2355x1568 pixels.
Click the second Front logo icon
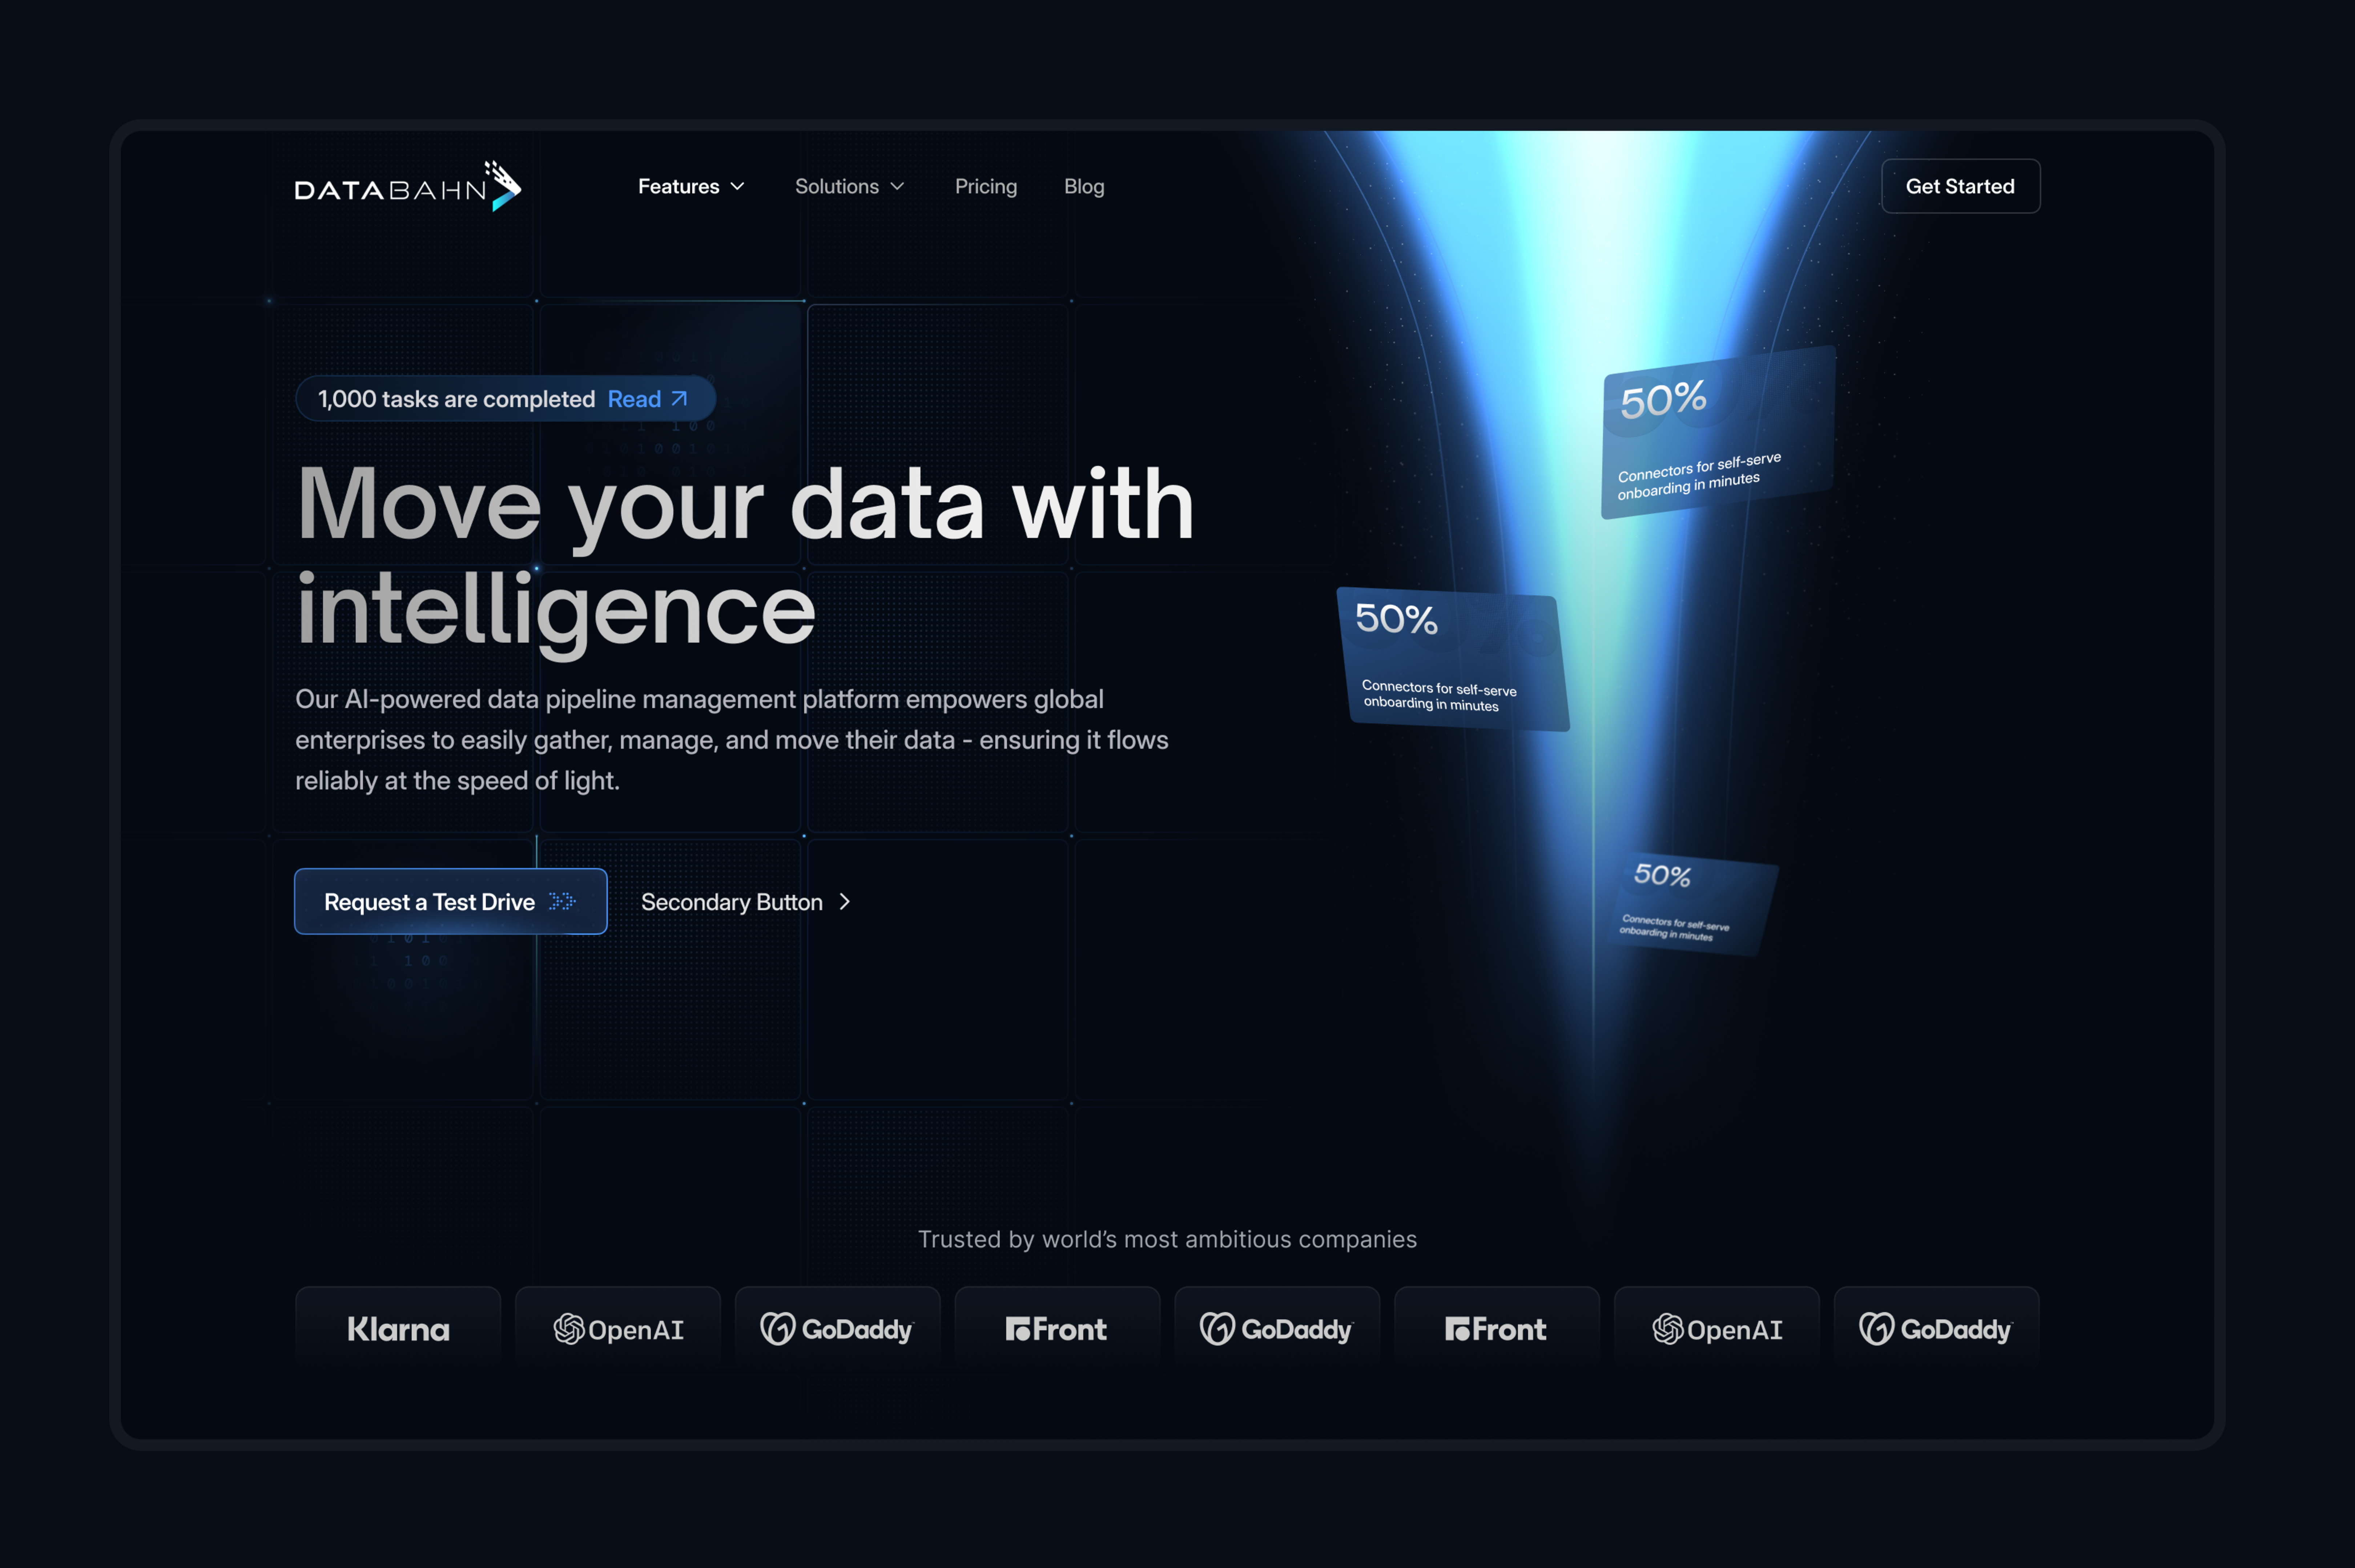tap(1457, 1329)
